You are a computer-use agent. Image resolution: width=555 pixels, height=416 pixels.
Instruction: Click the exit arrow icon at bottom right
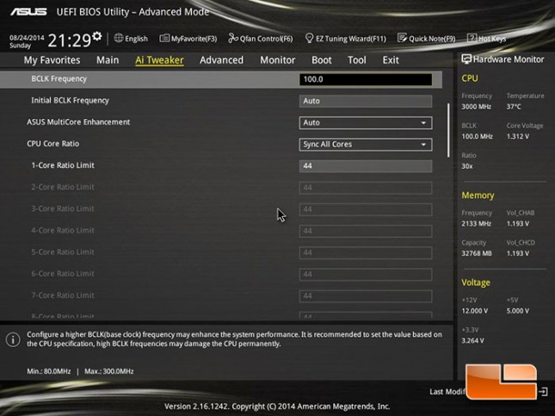click(x=543, y=392)
